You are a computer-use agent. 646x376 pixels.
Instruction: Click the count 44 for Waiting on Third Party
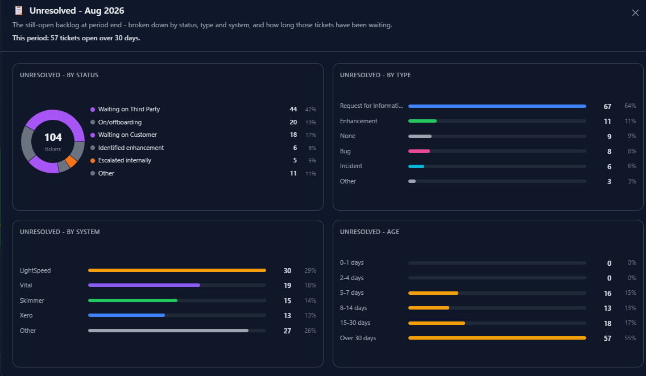click(293, 109)
